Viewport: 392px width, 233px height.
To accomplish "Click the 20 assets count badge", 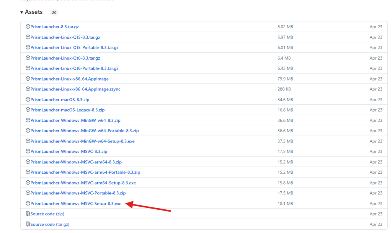I will (x=54, y=12).
